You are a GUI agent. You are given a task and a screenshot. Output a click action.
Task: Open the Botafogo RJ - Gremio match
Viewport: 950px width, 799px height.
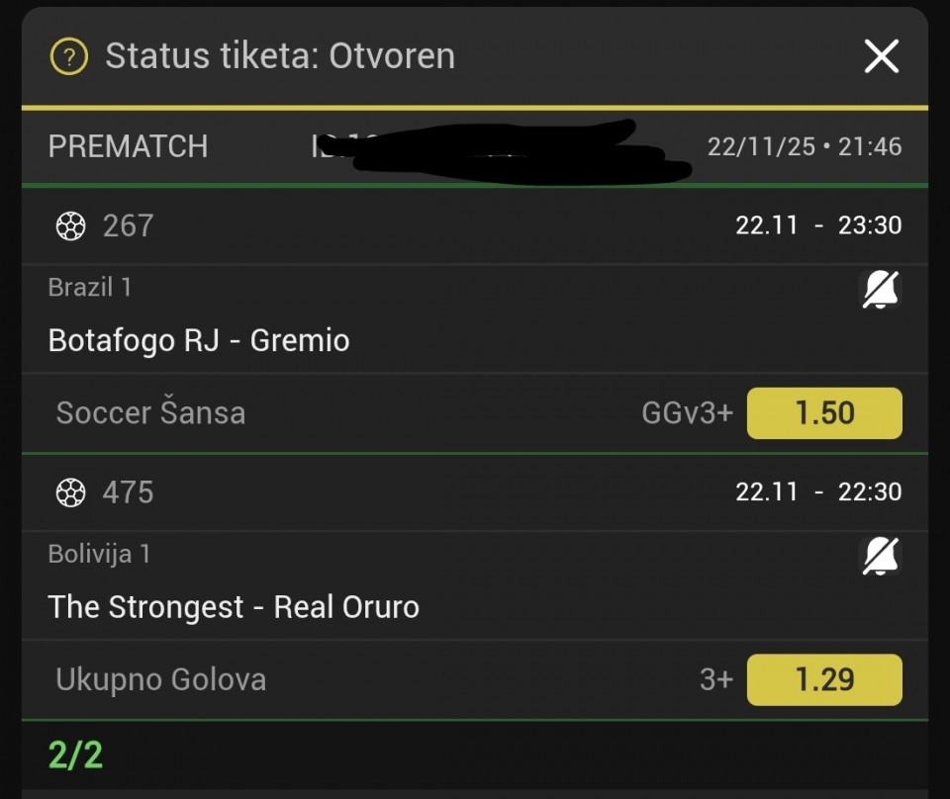199,341
